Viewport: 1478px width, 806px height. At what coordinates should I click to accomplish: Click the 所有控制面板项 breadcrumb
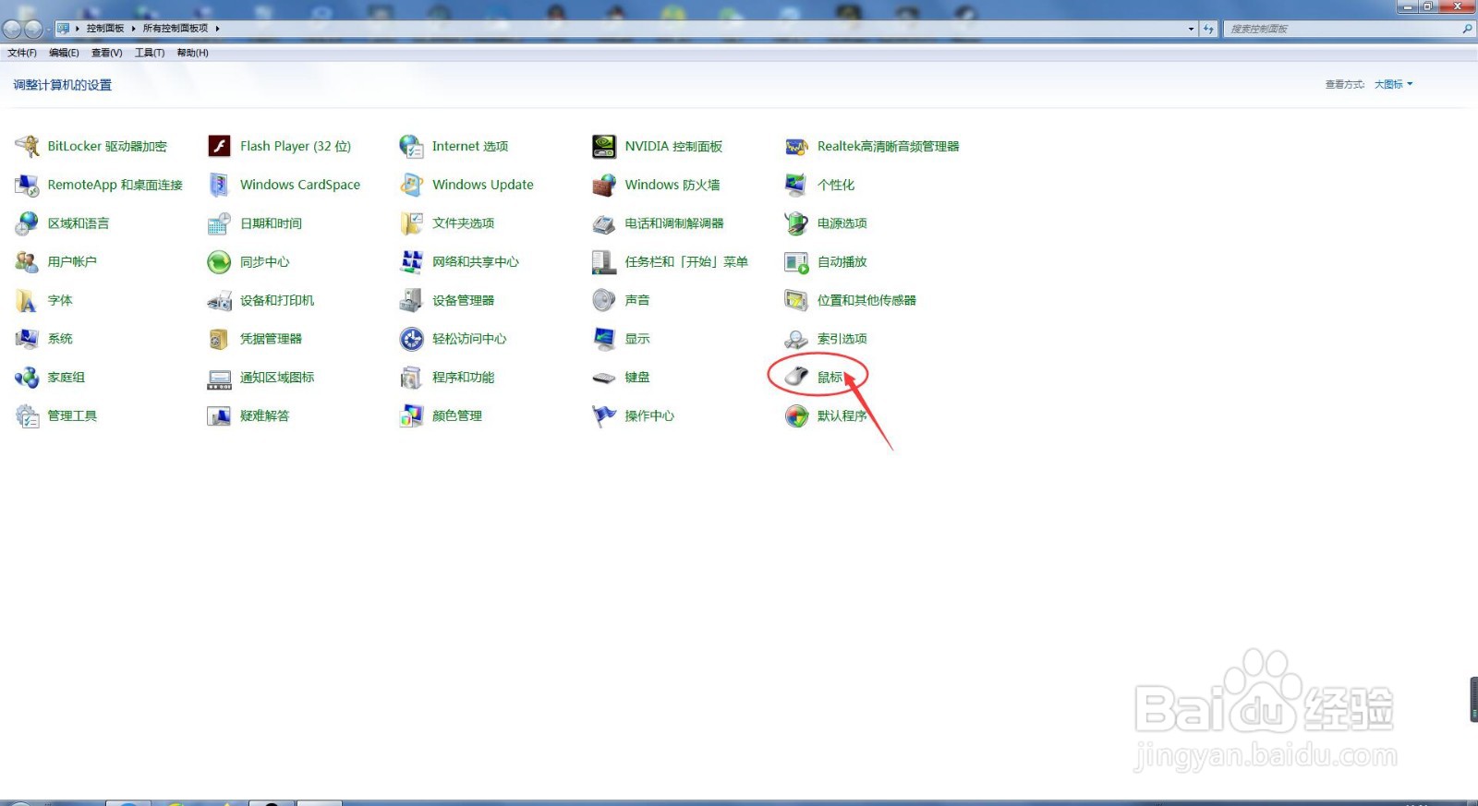point(176,29)
